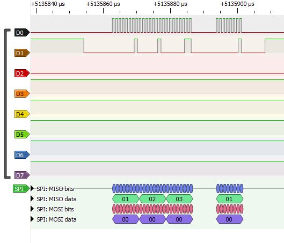
Task: Select the D1 channel label
Action: 22,53
